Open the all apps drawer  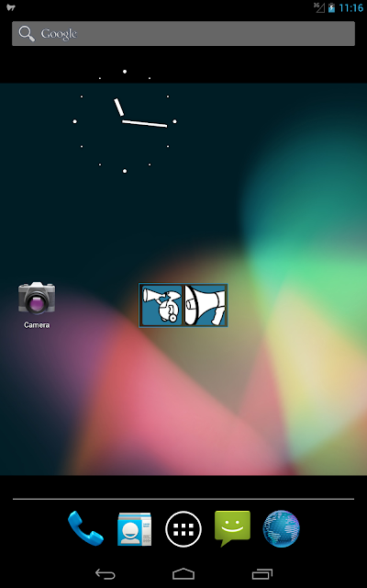pos(183,529)
